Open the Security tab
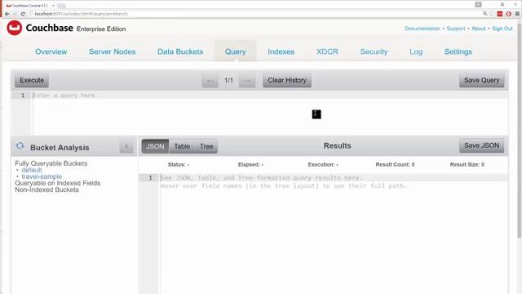522x294 pixels. click(x=374, y=51)
